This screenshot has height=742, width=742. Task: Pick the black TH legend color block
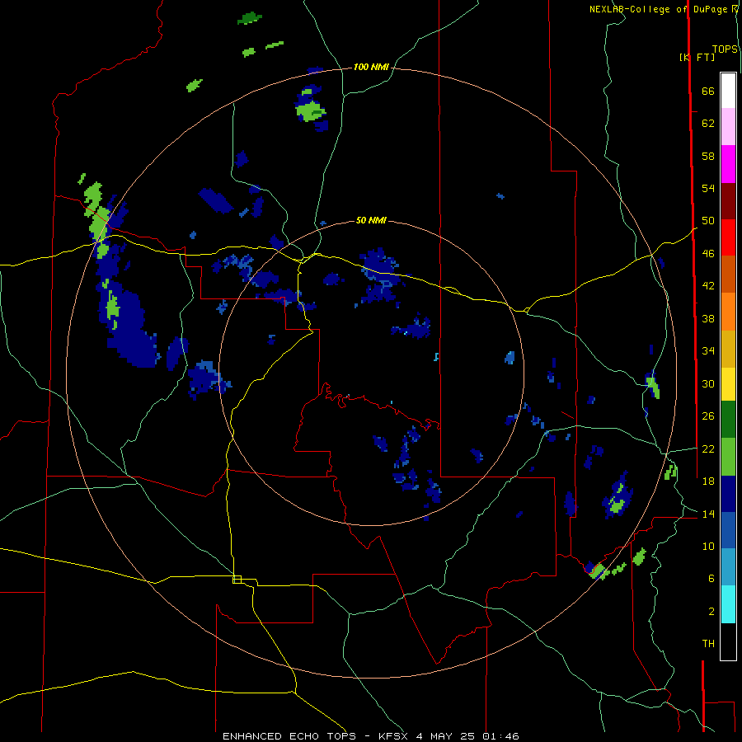[728, 641]
